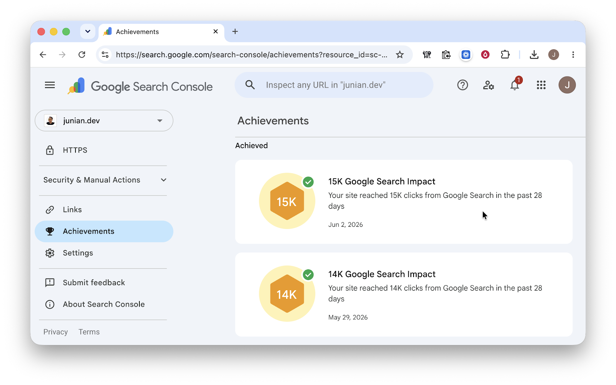Click the trophy icon beside Achievements
Image resolution: width=616 pixels, height=385 pixels.
pyautogui.click(x=50, y=231)
